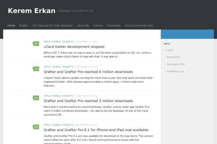Open comment badge for vCard Getter post
Viewport: 217px width, 144px height.
click(x=36, y=44)
